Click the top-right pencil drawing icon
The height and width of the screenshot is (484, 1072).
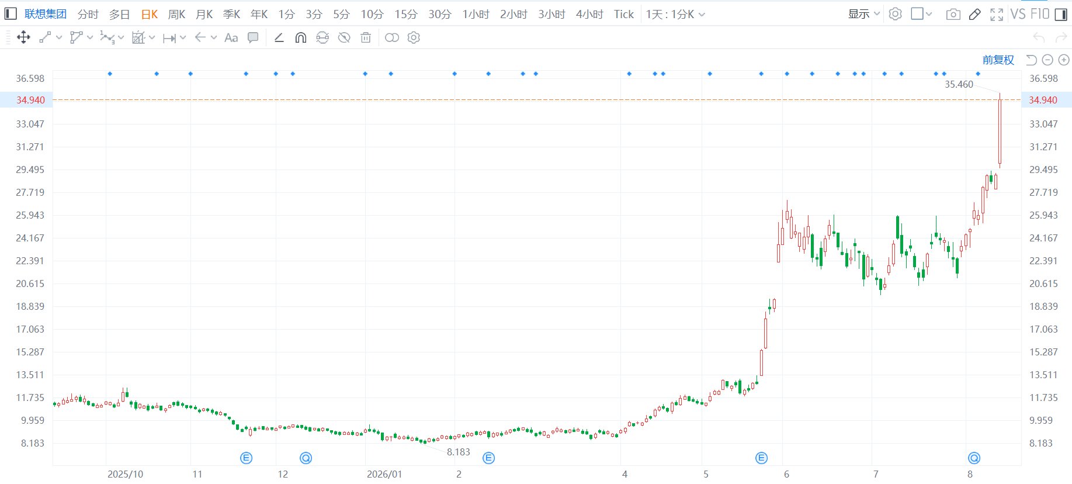pos(974,14)
